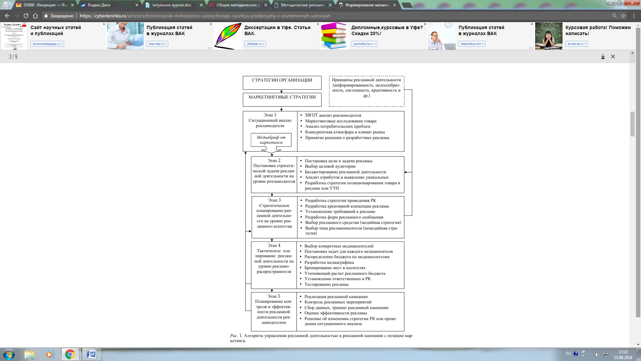This screenshot has height=361, width=641.
Task: Open the Windows Start menu
Action: 9,354
